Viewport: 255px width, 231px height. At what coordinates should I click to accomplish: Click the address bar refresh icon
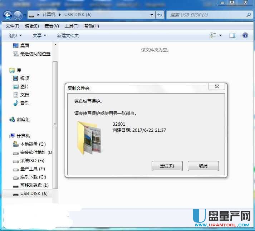click(160, 15)
